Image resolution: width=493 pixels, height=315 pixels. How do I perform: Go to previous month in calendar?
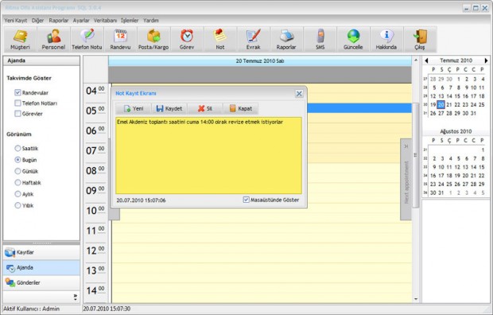[426, 60]
